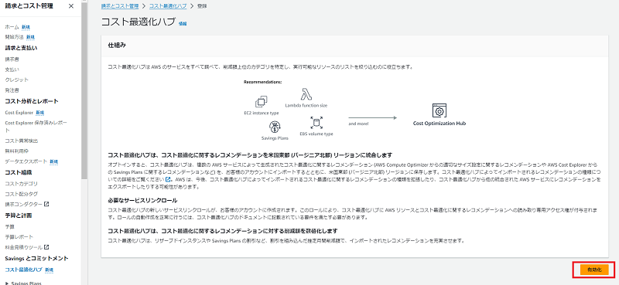Open 発注書 in the sidebar
This screenshot has width=619, height=285.
(12, 90)
